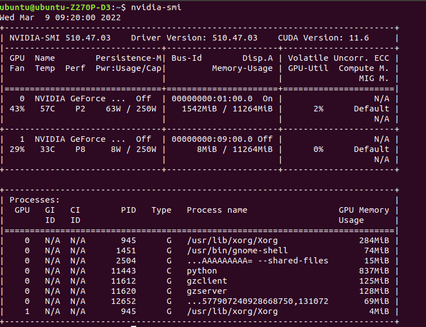The height and width of the screenshot is (327, 426).
Task: Click gnome-shell memory usage "74MiB"
Action: click(376, 250)
